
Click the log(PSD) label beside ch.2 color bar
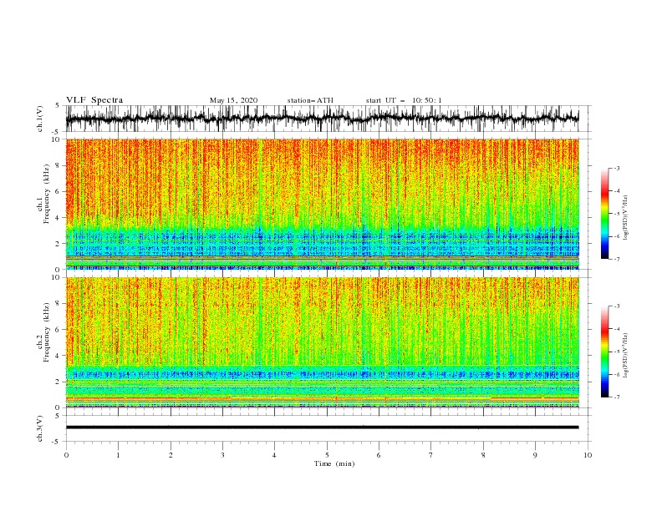[625, 357]
